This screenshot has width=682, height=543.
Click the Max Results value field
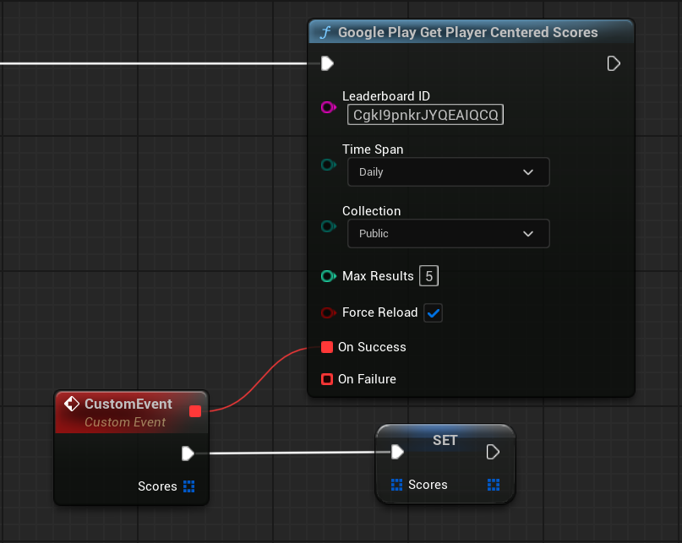(x=429, y=276)
